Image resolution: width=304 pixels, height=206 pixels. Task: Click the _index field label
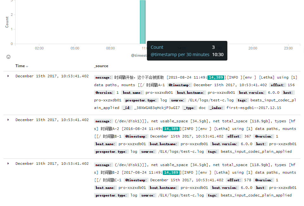click(216, 108)
